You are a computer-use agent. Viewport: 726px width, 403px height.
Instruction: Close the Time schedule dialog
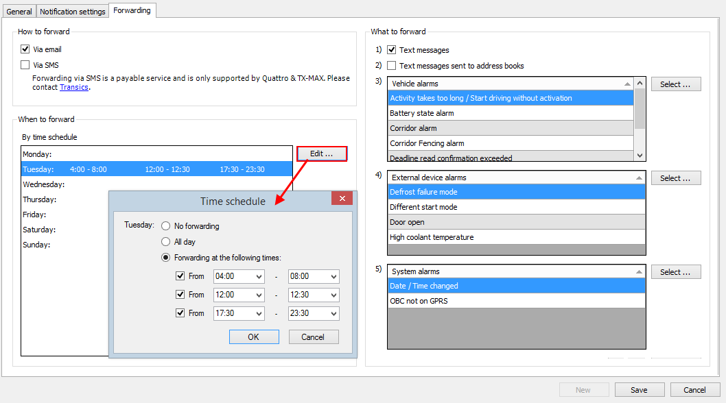click(341, 199)
